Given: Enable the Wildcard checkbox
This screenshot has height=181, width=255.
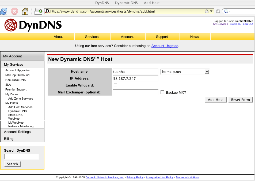Looking at the screenshot, I should 115,85.
